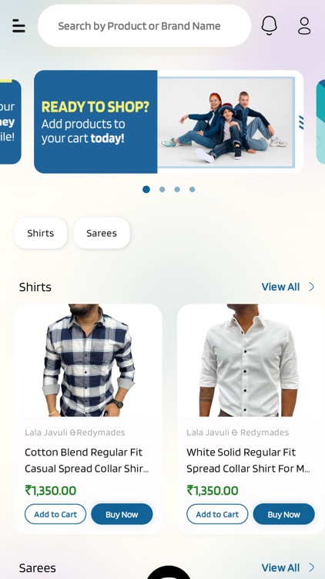
Task: Buy Now the white solid shirt
Action: point(283,514)
